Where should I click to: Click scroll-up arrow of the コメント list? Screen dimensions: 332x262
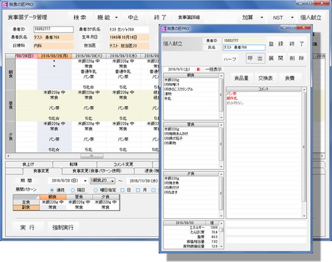pyautogui.click(x=304, y=90)
